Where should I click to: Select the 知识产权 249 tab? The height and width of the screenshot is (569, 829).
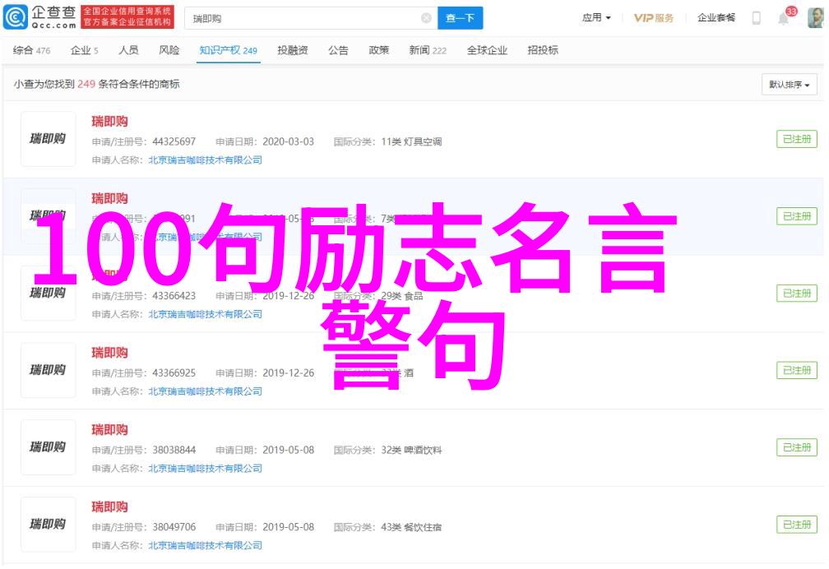coord(228,50)
